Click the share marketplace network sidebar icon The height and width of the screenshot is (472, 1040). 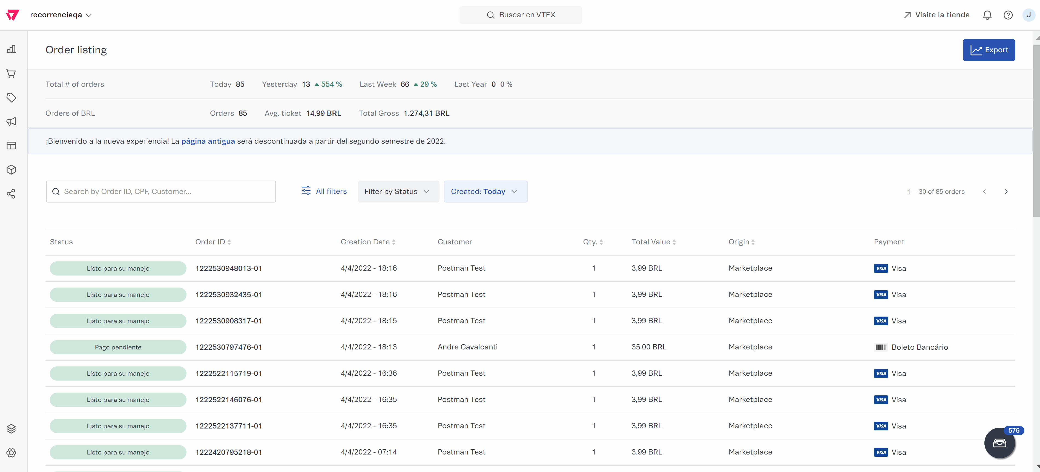pyautogui.click(x=11, y=194)
